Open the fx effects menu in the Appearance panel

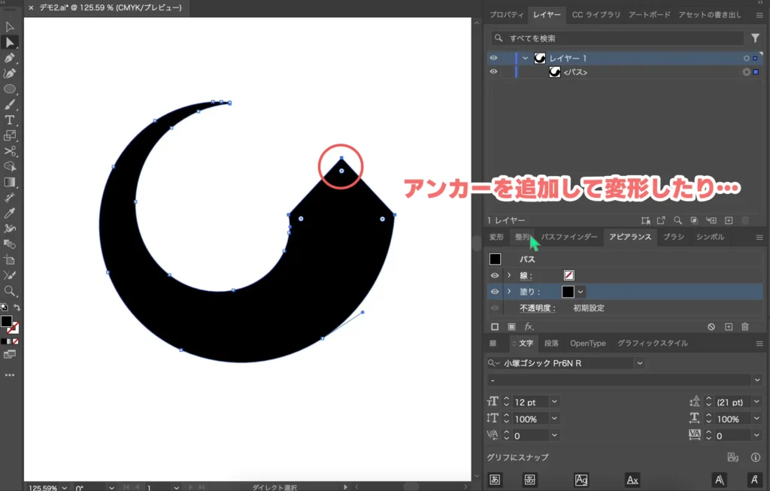point(528,326)
